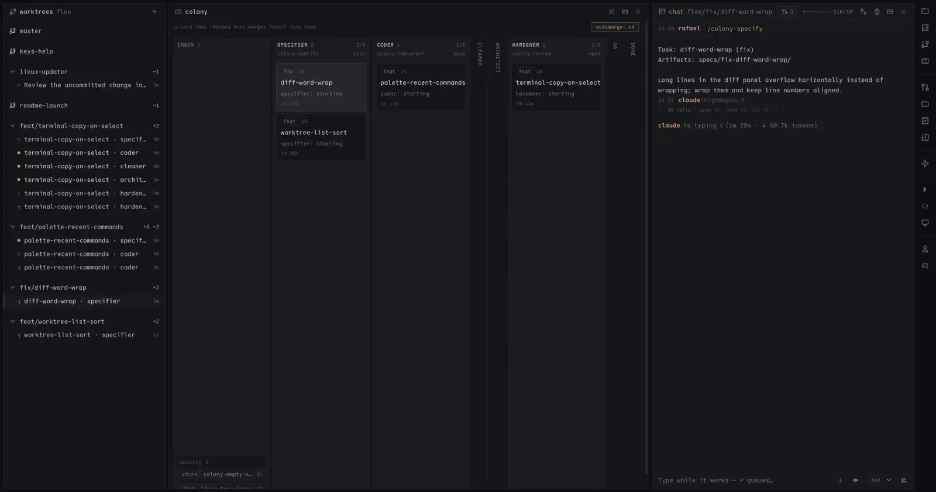This screenshot has width=936, height=492.
Task: Collapse the fix/diff-word-wrap group
Action: [x=13, y=287]
